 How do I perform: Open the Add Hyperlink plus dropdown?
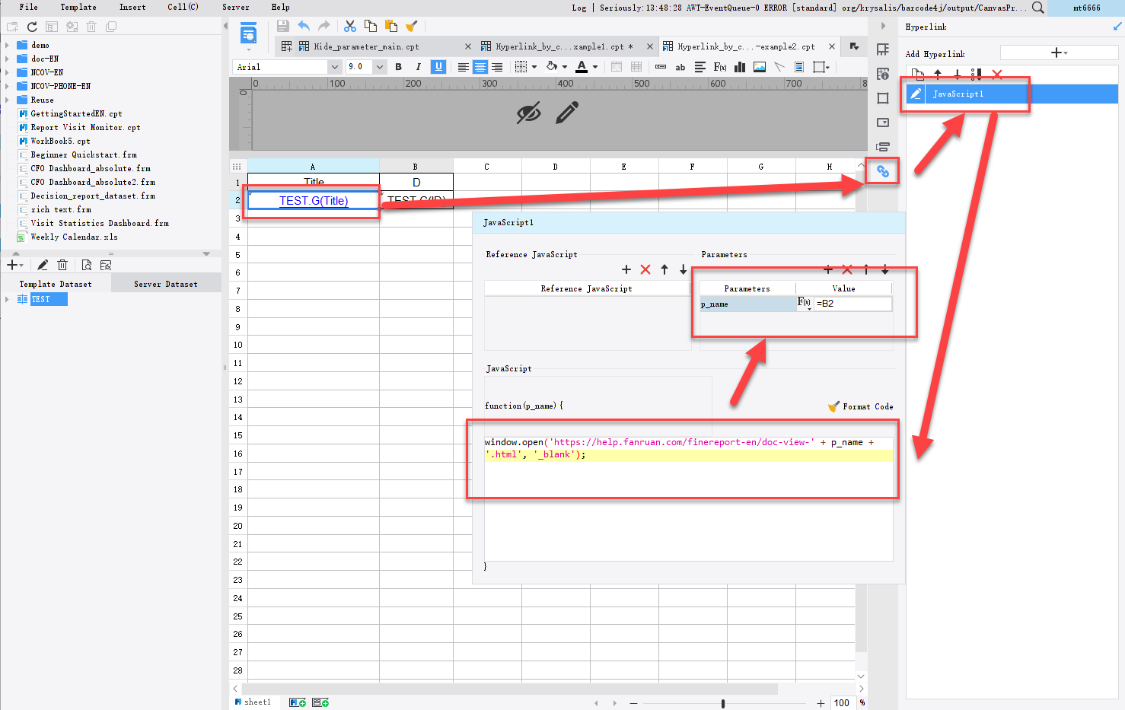(1059, 53)
